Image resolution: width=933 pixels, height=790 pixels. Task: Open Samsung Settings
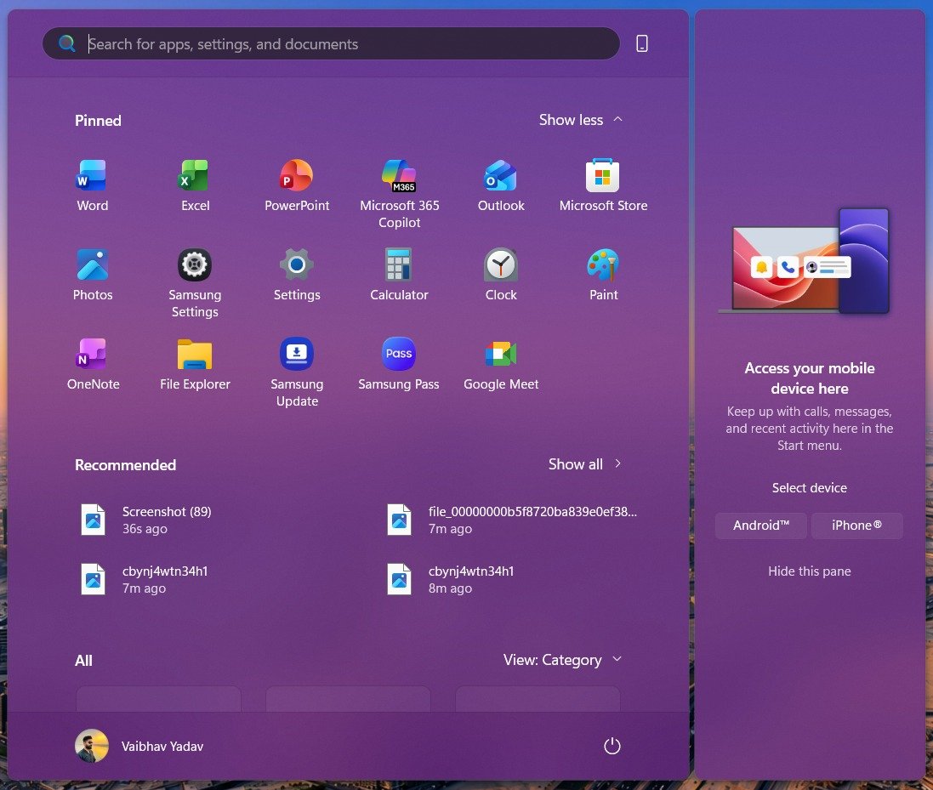tap(195, 284)
